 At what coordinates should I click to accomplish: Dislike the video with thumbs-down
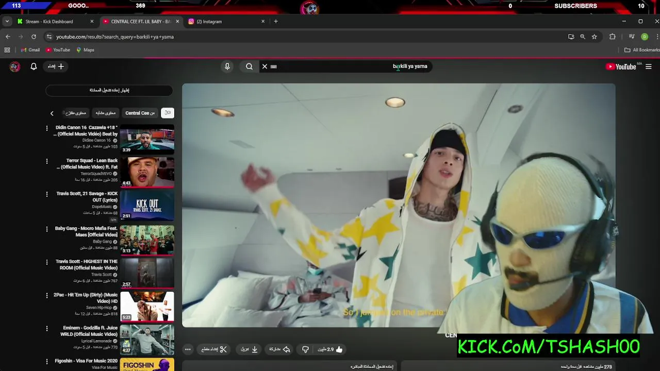(305, 349)
